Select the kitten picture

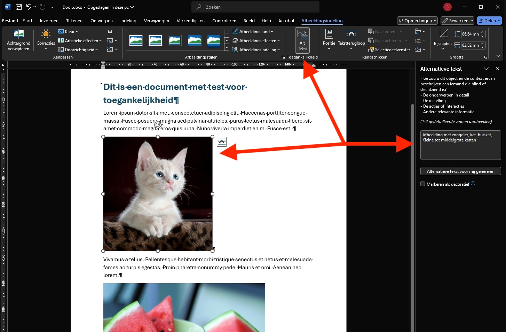[158, 194]
